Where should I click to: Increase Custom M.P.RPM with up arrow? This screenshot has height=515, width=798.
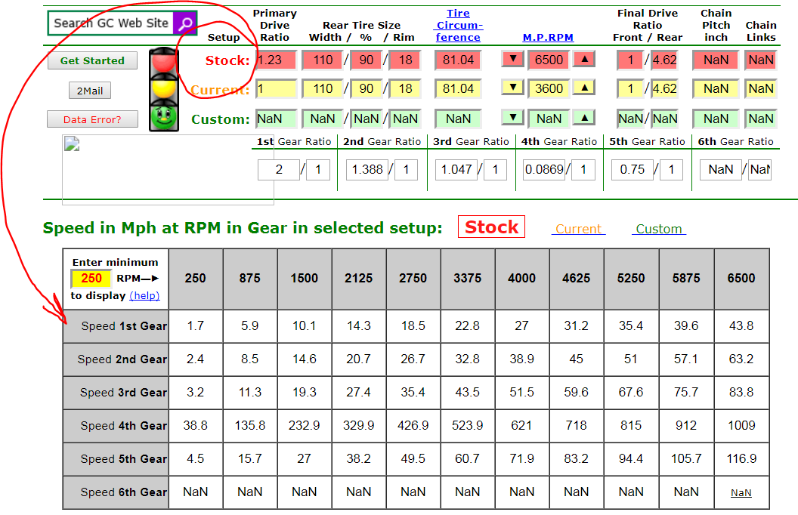pyautogui.click(x=584, y=118)
